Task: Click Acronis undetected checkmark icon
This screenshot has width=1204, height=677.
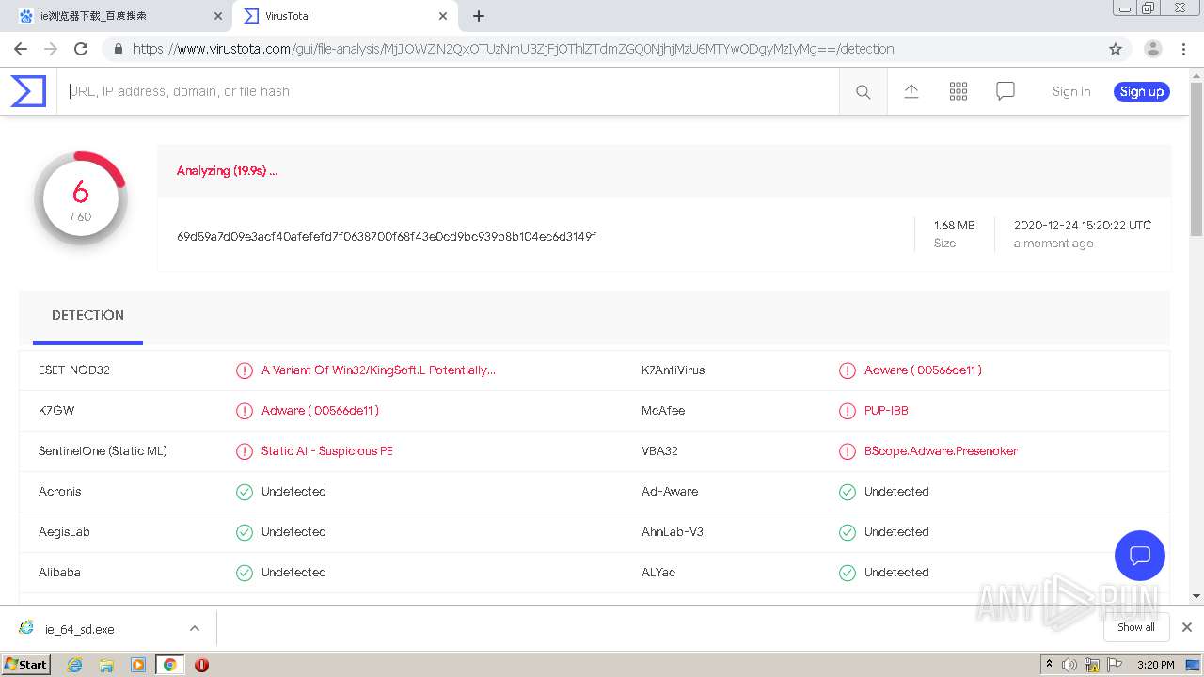Action: (245, 492)
